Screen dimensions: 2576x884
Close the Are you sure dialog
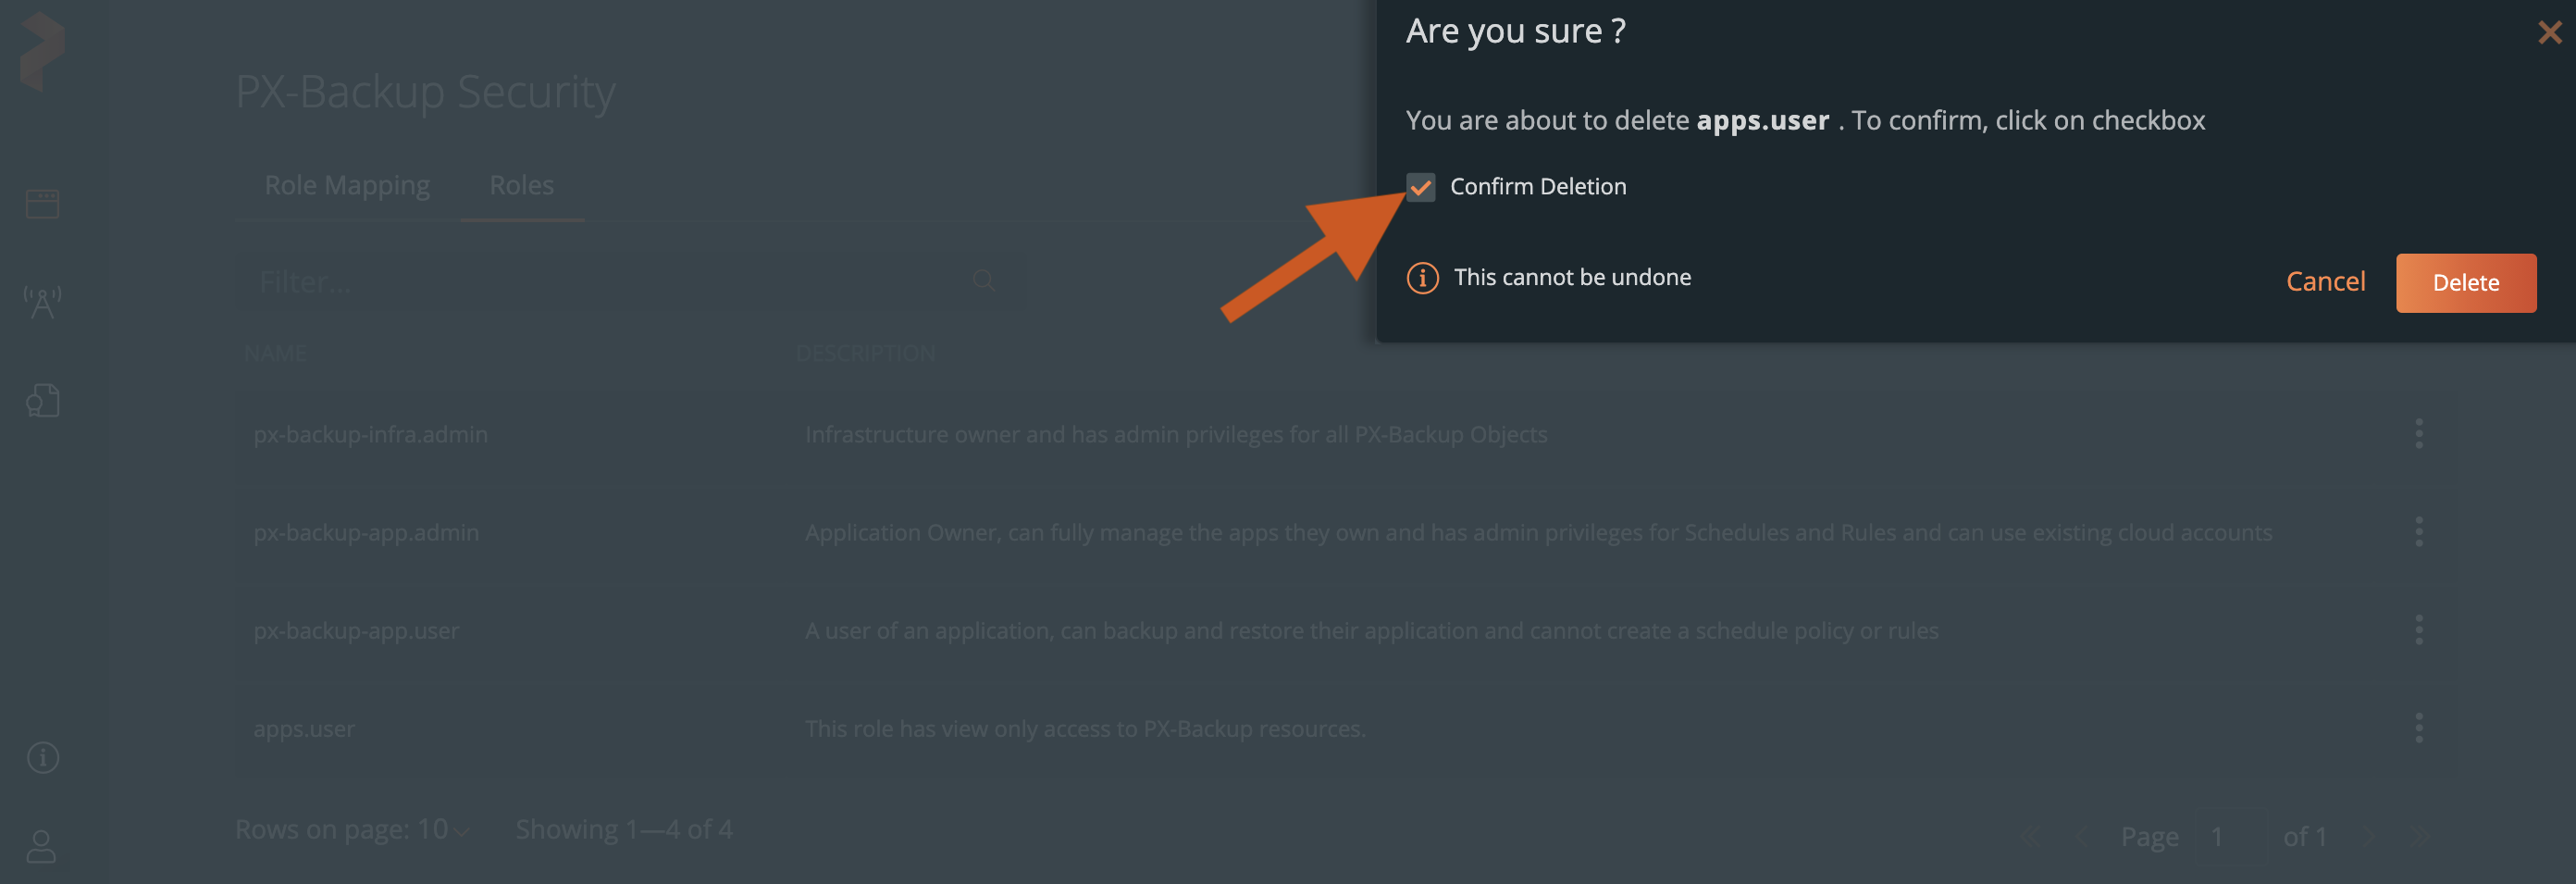point(2549,33)
